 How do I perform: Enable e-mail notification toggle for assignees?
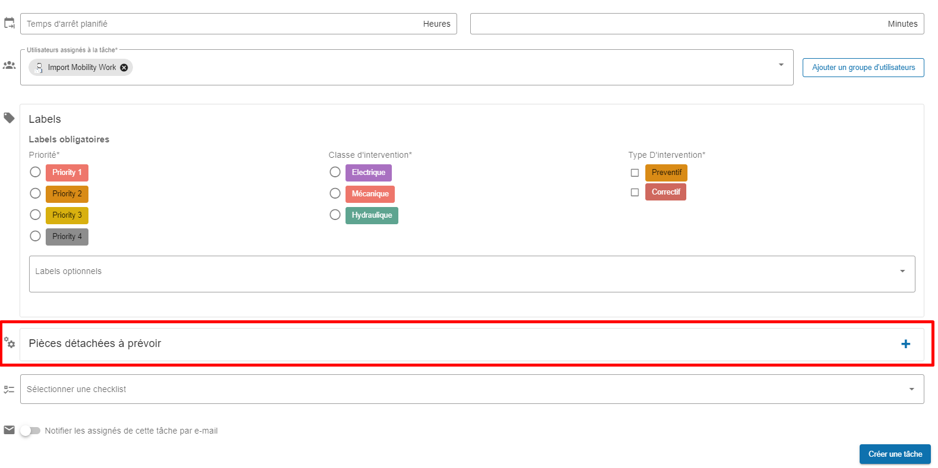tap(30, 431)
